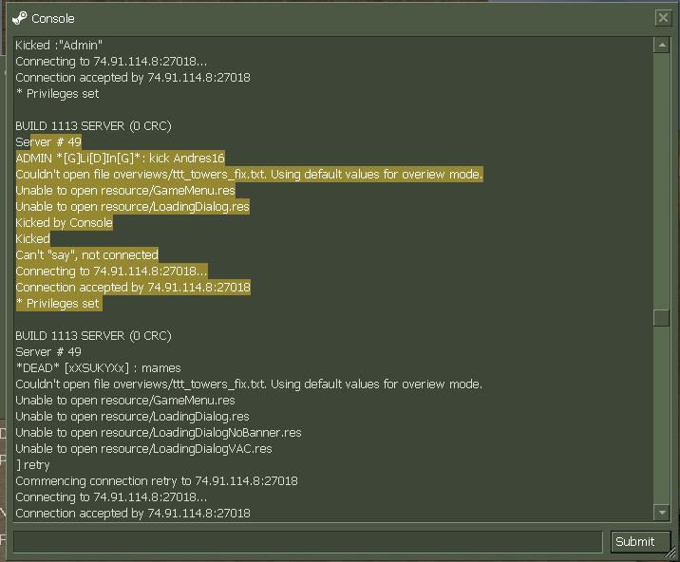680x562 pixels.
Task: Click the scrollbar track above the thumb
Action: [662, 181]
